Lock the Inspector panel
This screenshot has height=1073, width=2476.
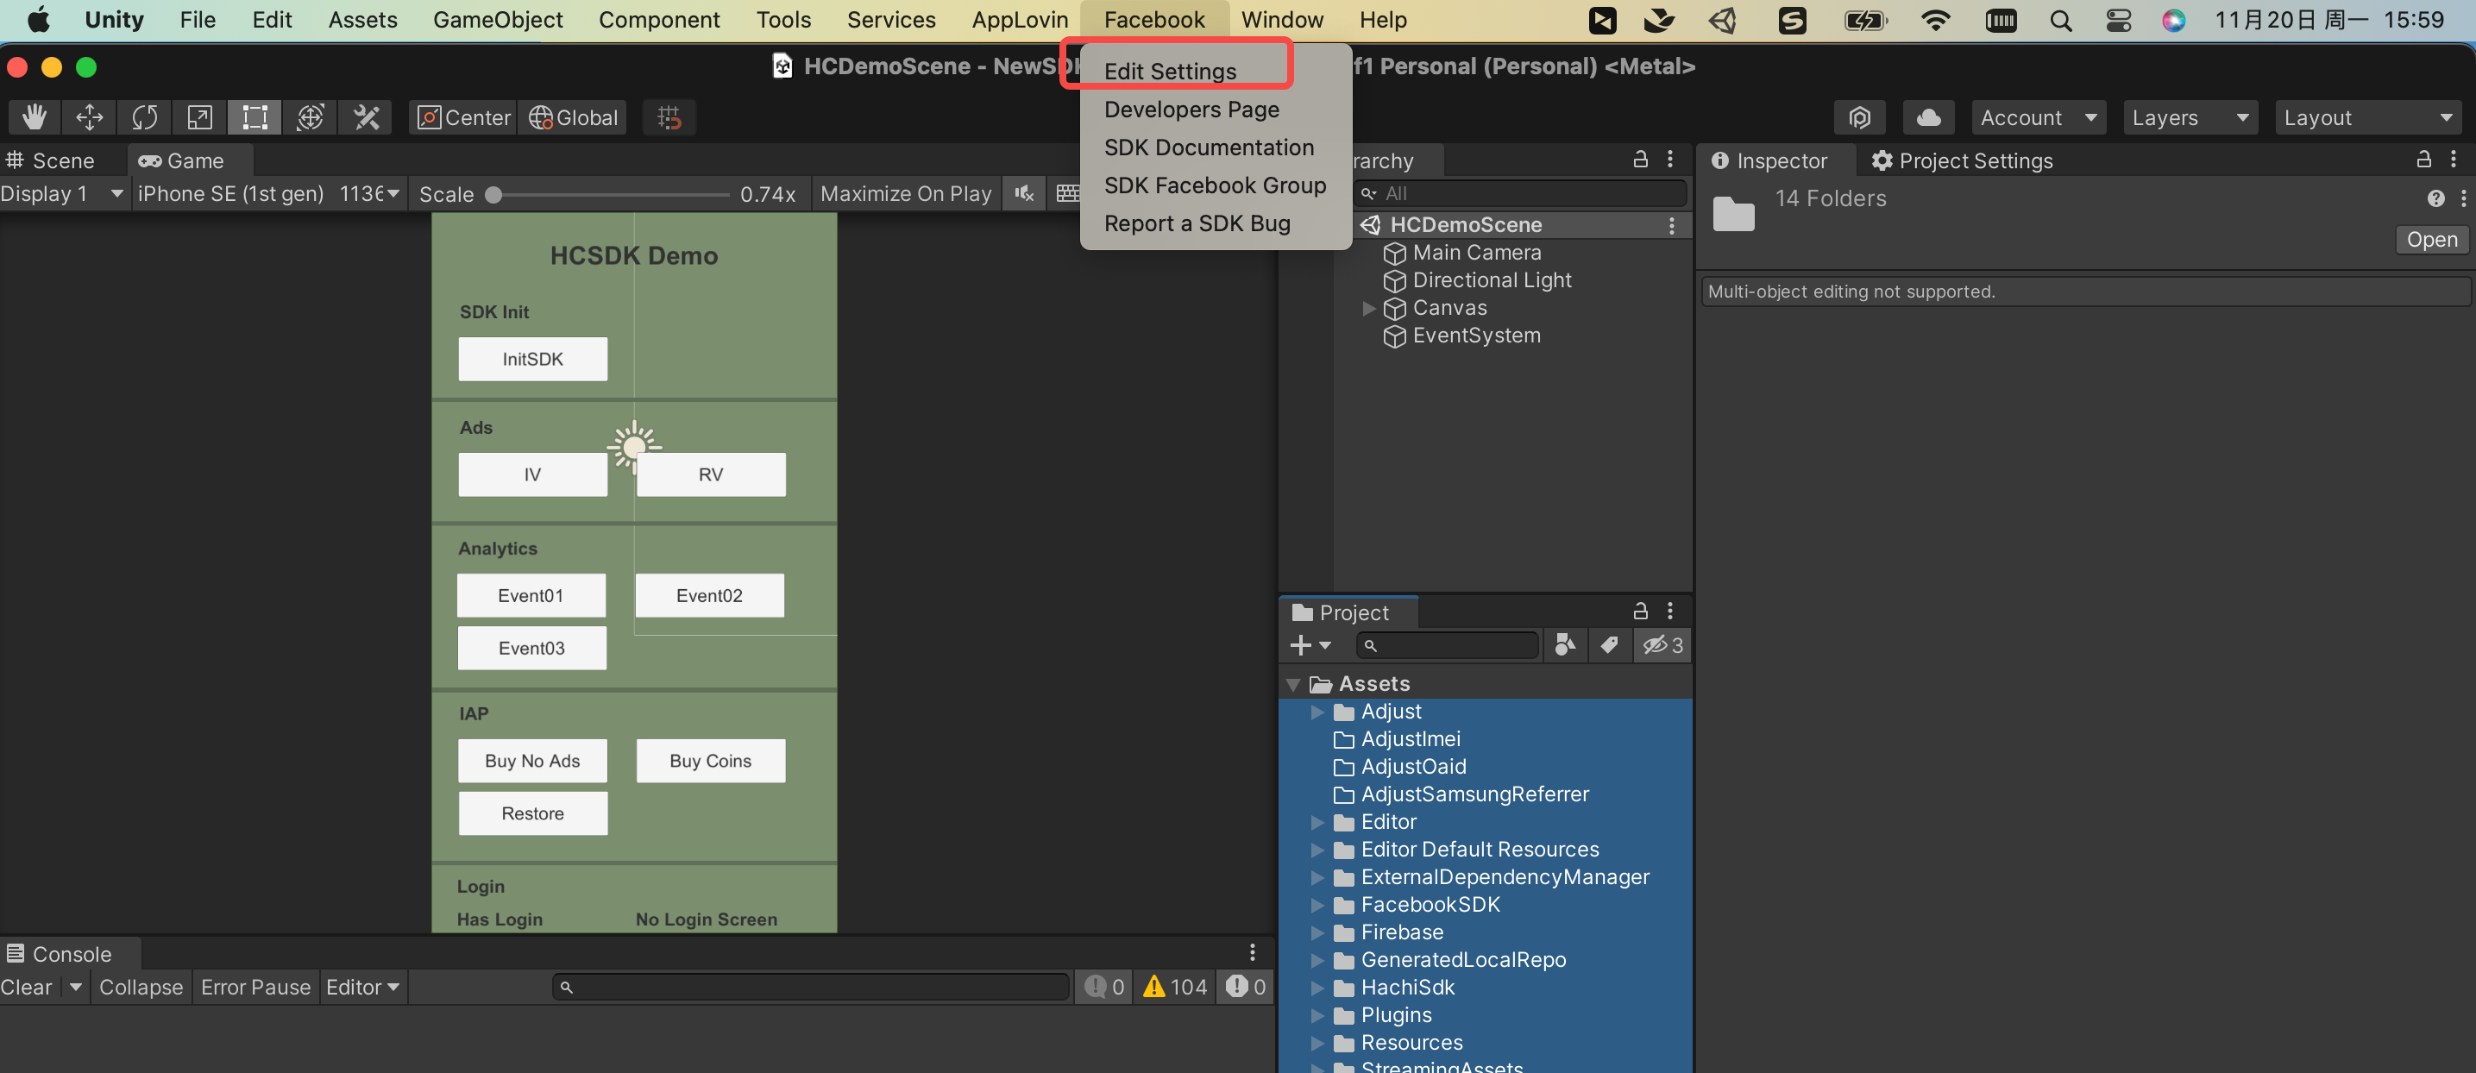point(2424,159)
